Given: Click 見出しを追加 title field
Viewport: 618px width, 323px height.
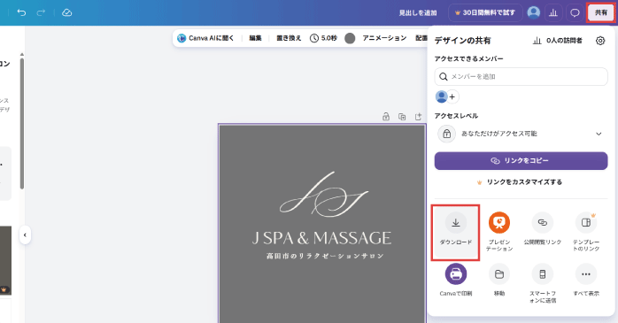Looking at the screenshot, I should (418, 13).
